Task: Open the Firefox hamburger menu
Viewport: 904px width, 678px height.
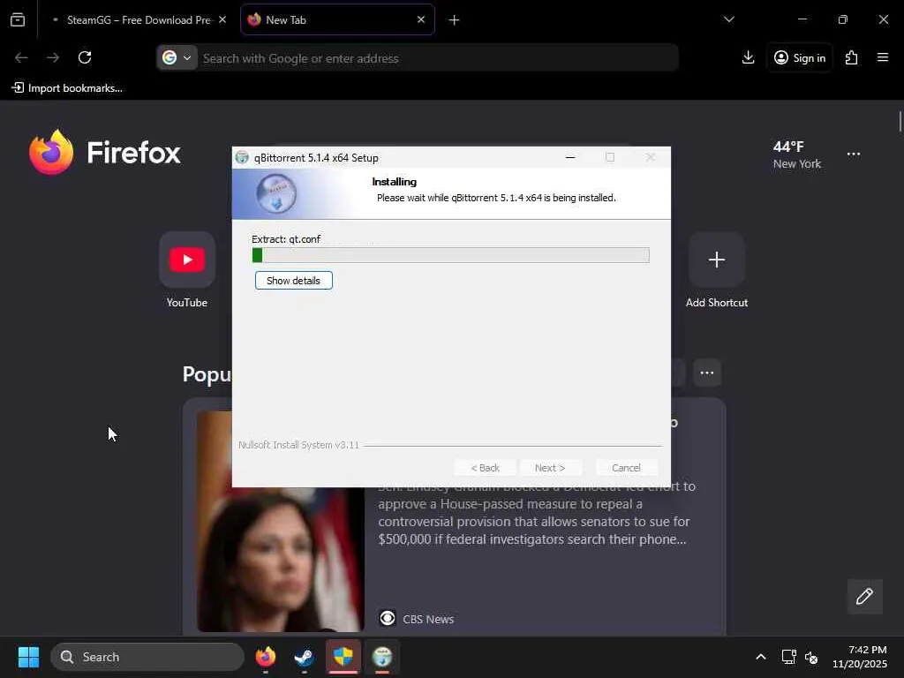Action: coord(883,57)
